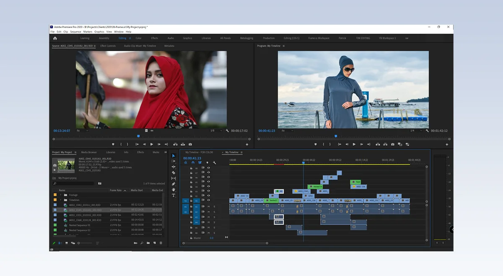Click the Add Marker button in Source monitor
This screenshot has height=276, width=503.
click(x=114, y=144)
